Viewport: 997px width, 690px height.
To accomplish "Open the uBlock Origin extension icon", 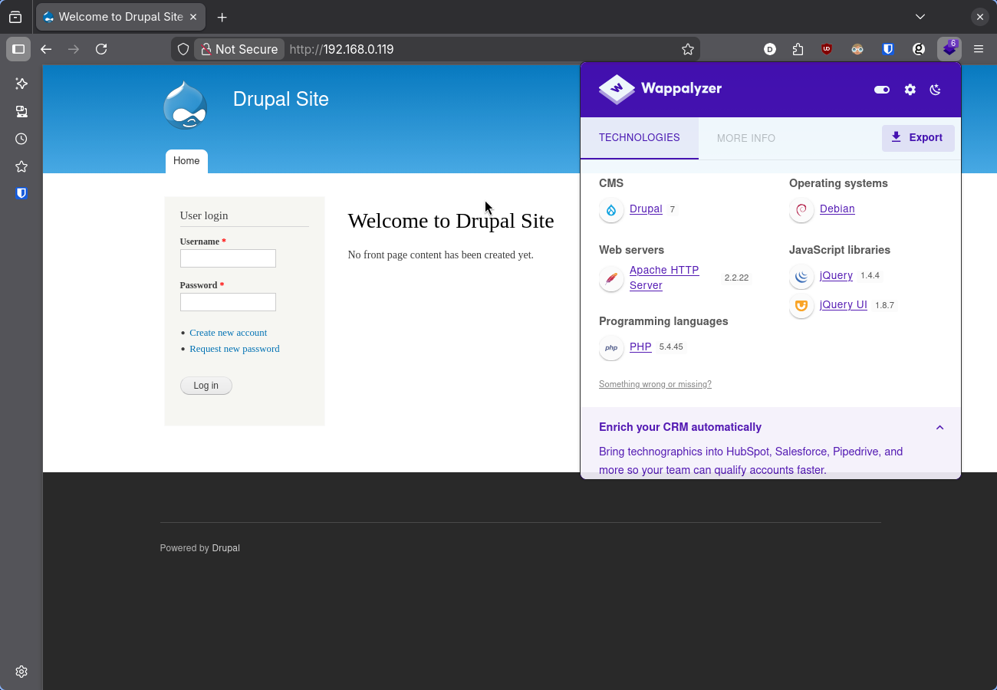I will [x=827, y=49].
